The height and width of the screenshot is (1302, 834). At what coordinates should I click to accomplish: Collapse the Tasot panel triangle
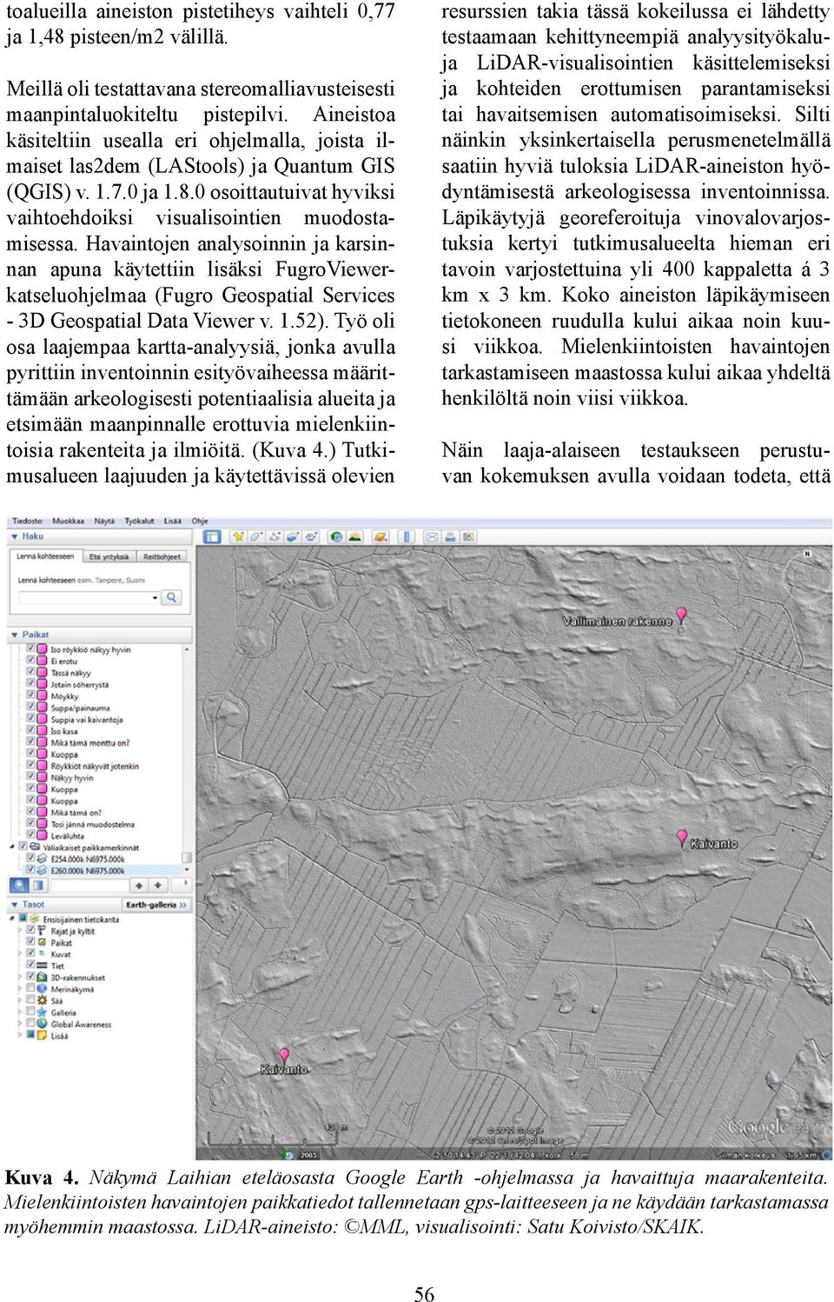14,905
